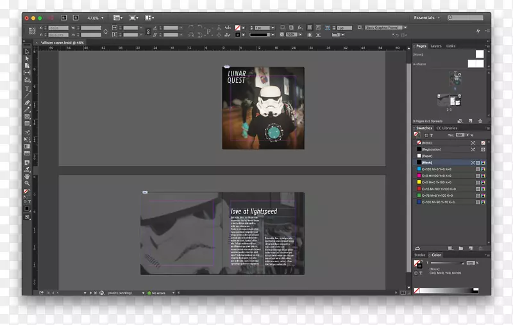The width and height of the screenshot is (513, 325).
Task: Click the lightning Quick Apply icon
Action: pos(478,31)
